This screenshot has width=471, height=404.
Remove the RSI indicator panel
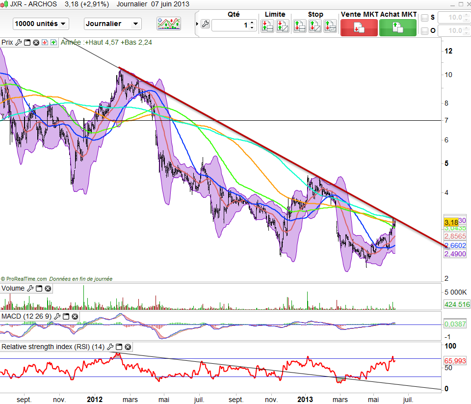128,347
